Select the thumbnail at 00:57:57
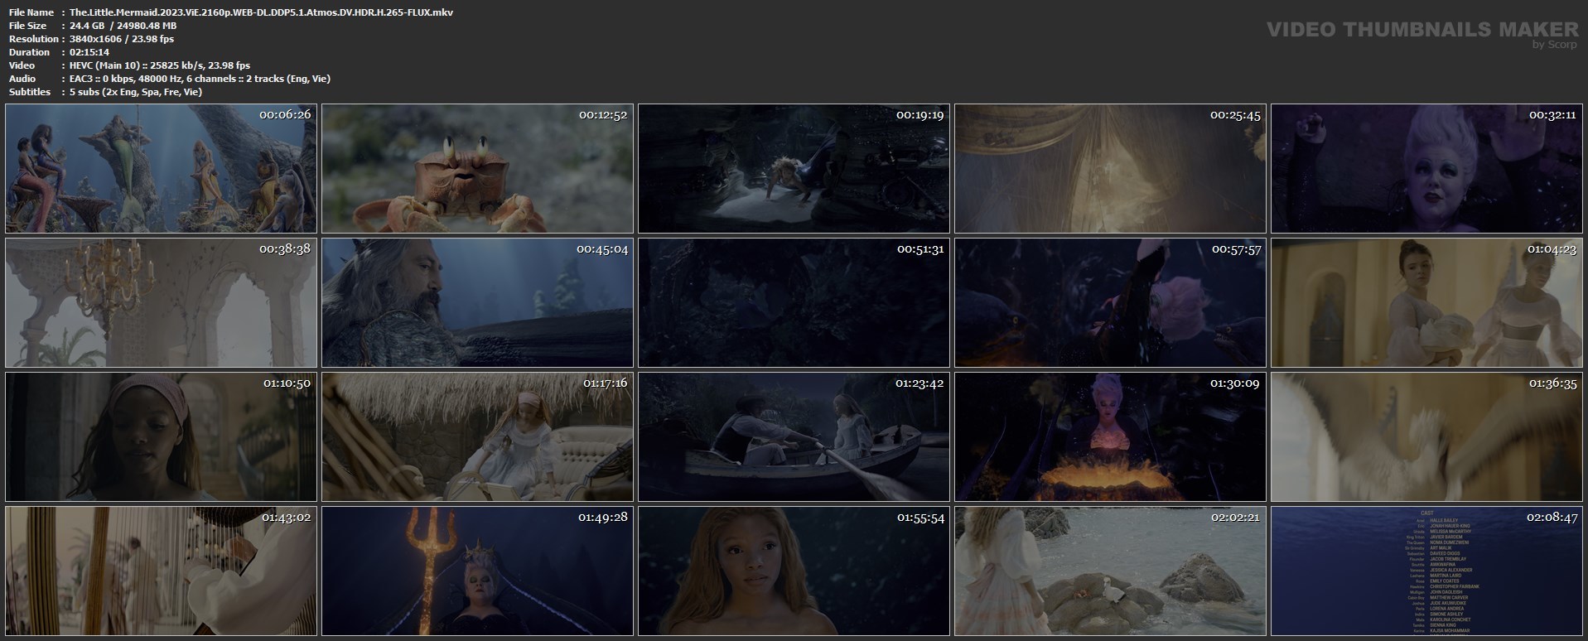The width and height of the screenshot is (1588, 641). [1110, 302]
